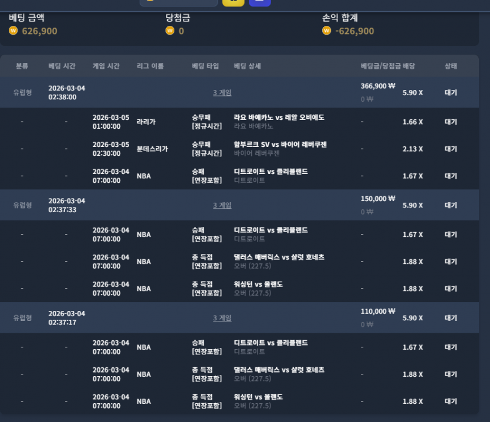Open the 3 게임 link for 02:37:17 bet
The height and width of the screenshot is (422, 490).
[222, 318]
